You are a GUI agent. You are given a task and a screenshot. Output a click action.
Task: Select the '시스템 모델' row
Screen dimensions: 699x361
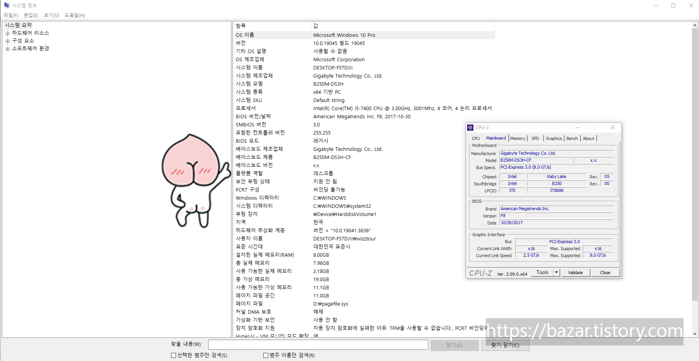coord(364,84)
